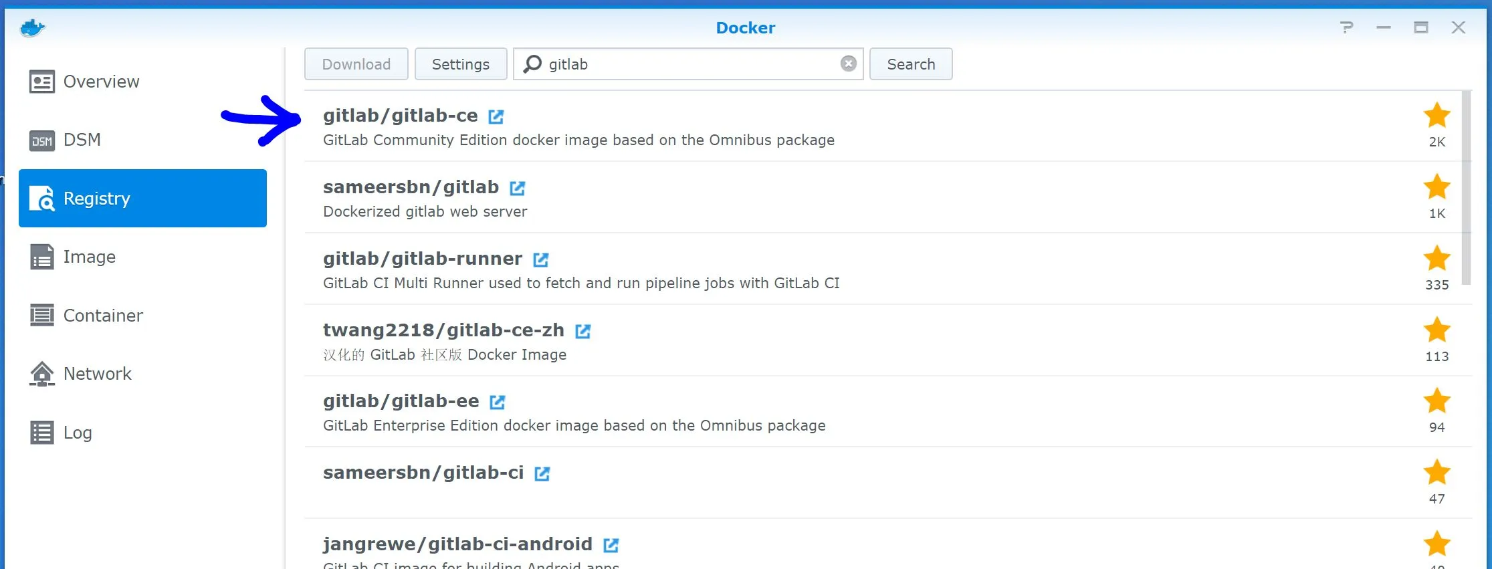The image size is (1492, 569).
Task: Open external link for gitlab/gitlab-ee
Action: 497,402
